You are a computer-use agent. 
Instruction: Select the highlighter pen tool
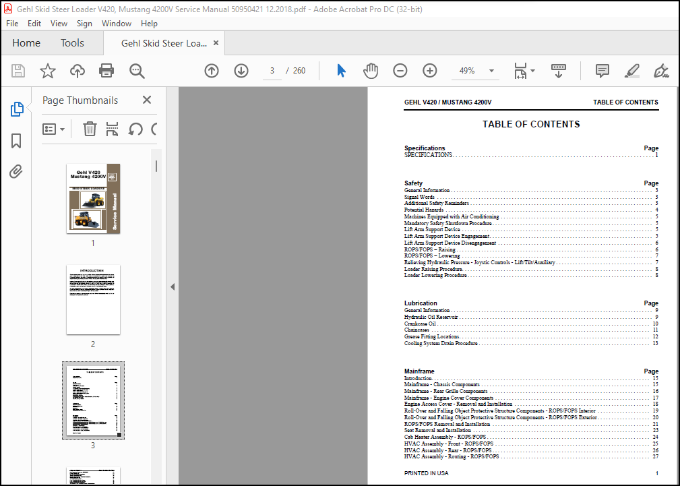[632, 71]
